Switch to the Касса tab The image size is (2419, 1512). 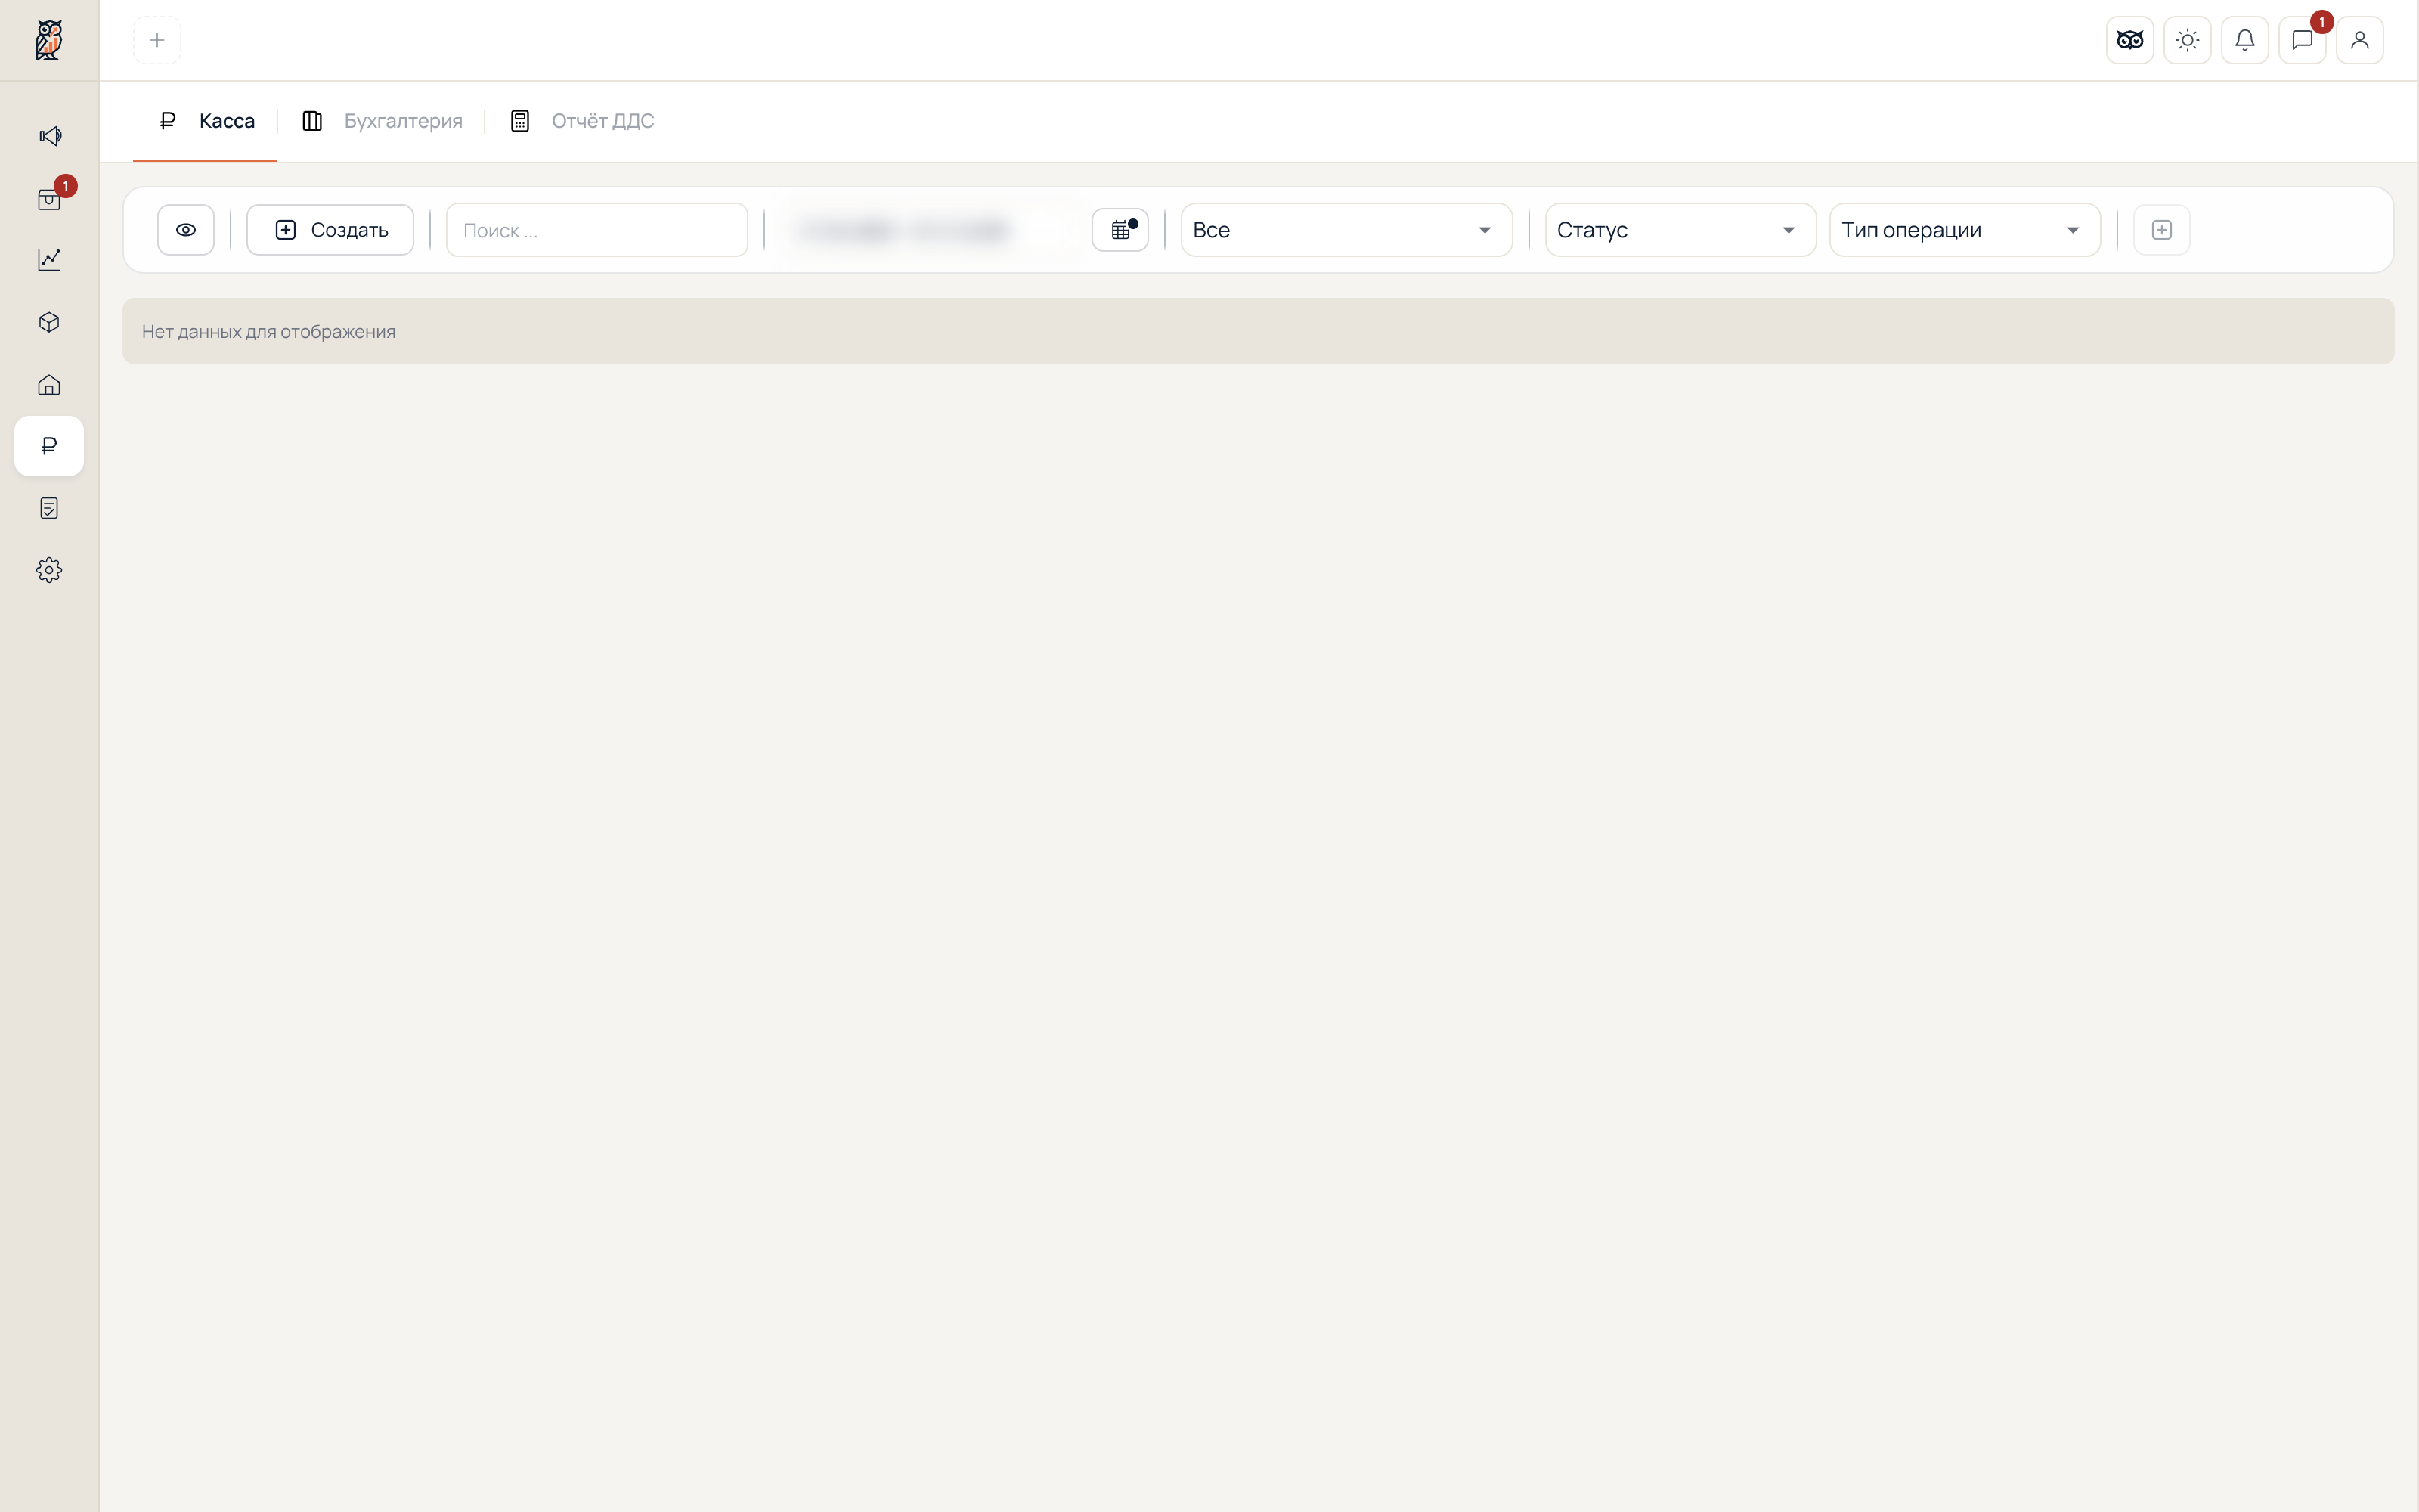click(206, 121)
